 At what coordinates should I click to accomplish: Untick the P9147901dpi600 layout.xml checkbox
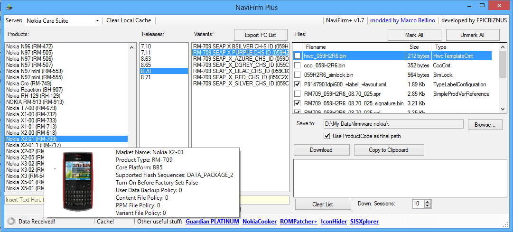coord(297,84)
